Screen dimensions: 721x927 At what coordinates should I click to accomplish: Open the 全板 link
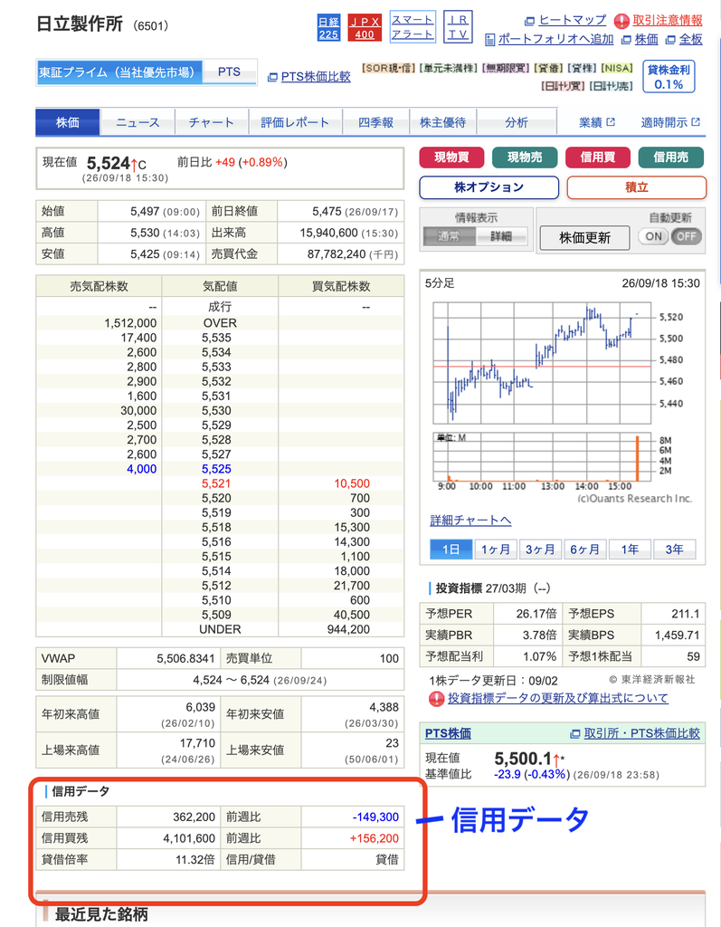(690, 39)
